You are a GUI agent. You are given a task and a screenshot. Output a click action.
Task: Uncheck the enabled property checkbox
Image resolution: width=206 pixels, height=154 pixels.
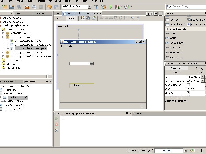coord(188,92)
